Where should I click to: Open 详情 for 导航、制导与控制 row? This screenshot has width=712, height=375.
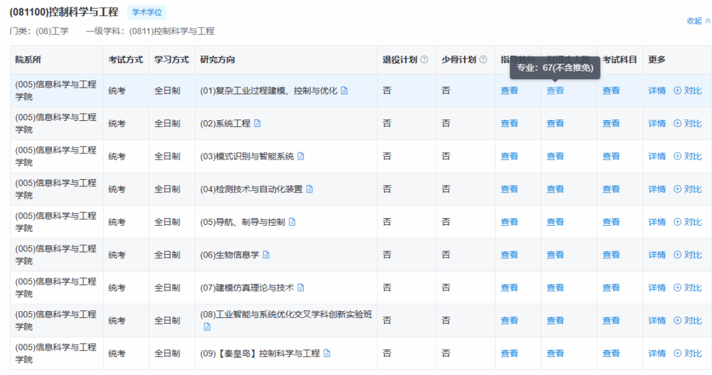[x=656, y=222]
